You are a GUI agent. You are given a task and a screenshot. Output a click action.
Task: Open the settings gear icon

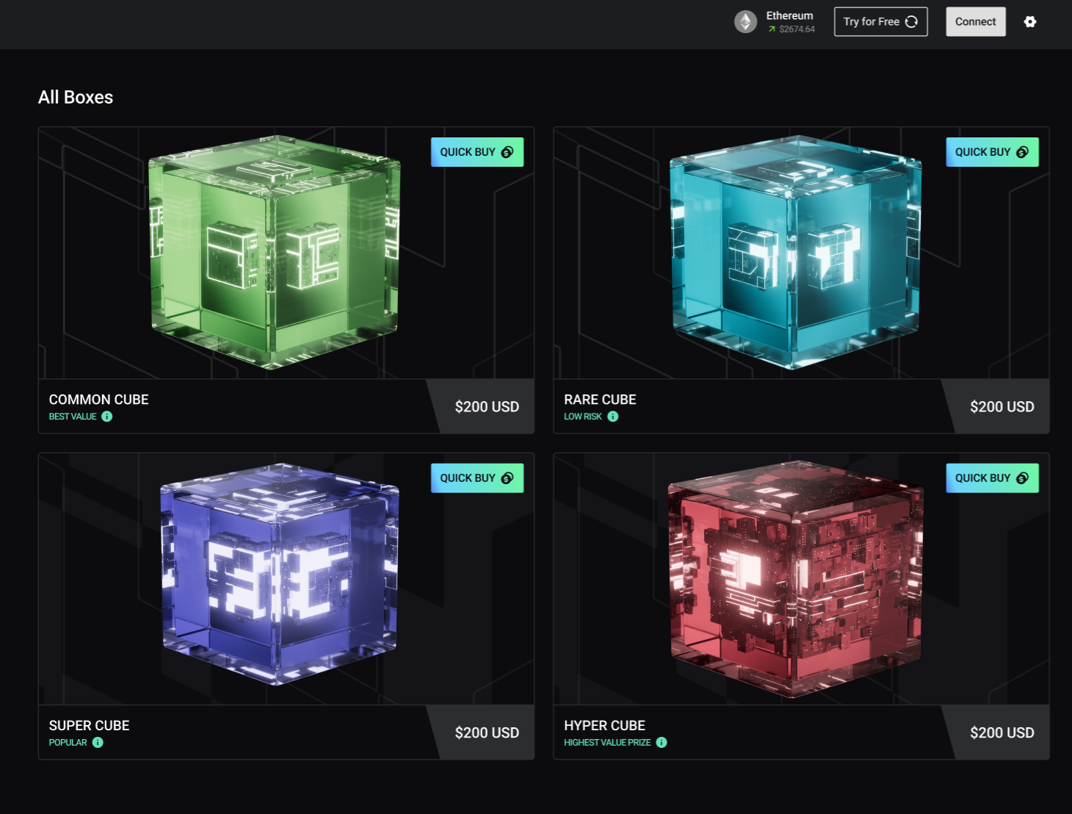coord(1030,22)
